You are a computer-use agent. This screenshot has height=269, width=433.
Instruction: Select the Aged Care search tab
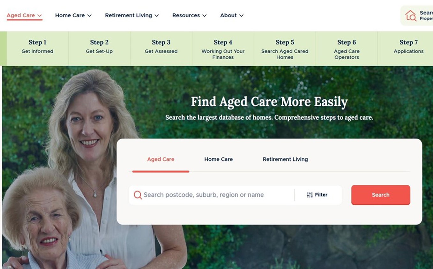(161, 159)
